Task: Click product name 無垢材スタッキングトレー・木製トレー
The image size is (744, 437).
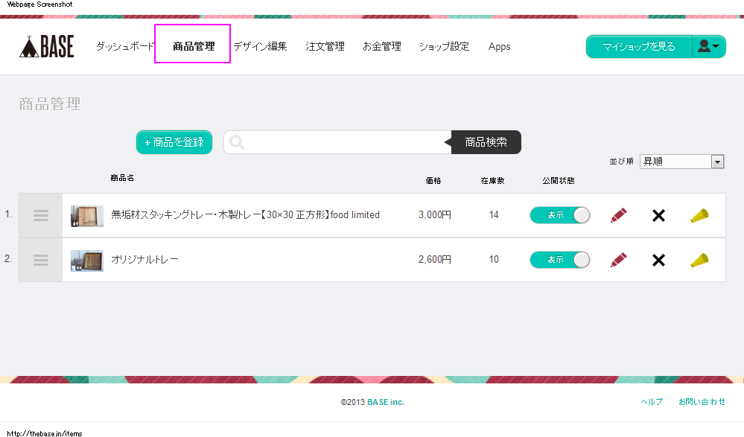Action: tap(245, 215)
